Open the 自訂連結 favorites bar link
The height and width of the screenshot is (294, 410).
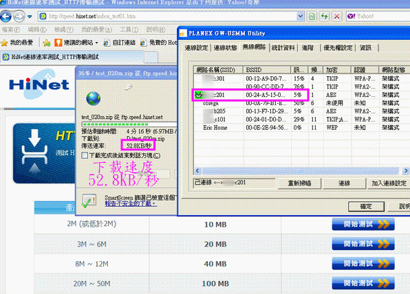pyautogui.click(x=120, y=43)
